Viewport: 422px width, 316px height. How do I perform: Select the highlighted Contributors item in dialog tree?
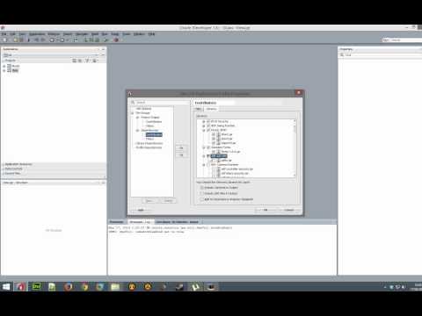(x=154, y=134)
